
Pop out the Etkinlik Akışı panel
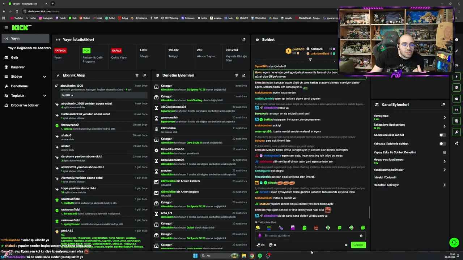[x=144, y=75]
